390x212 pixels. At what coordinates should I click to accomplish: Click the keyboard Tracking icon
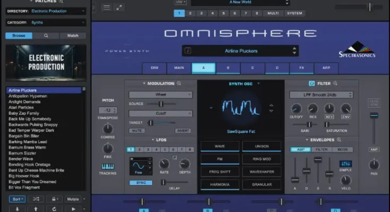coord(108,166)
